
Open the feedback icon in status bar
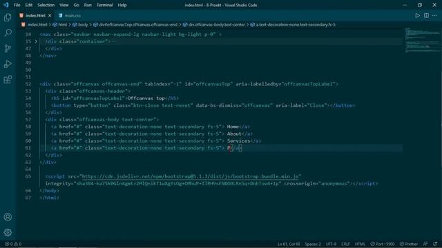click(x=425, y=244)
